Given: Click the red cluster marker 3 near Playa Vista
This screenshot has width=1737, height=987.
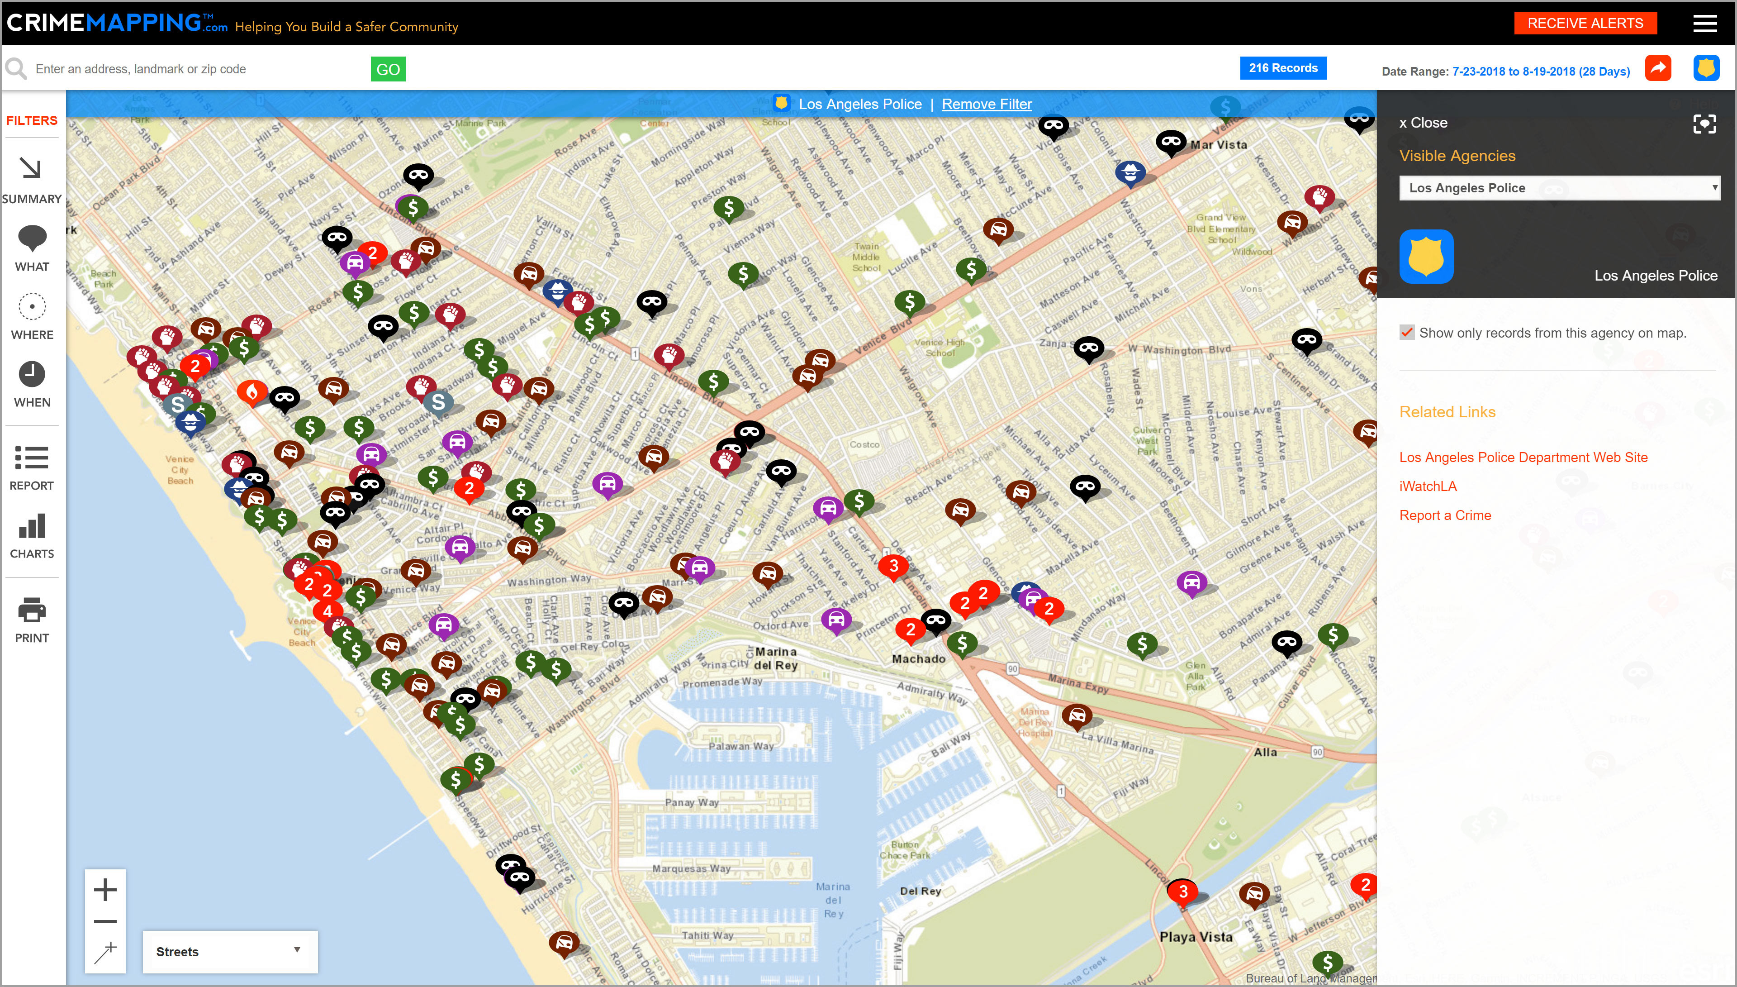Looking at the screenshot, I should (x=1183, y=892).
